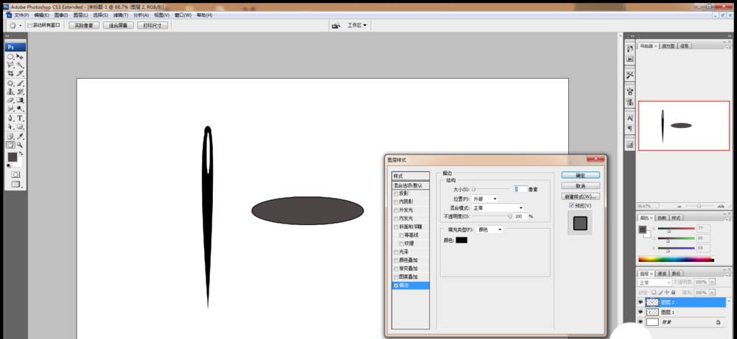Viewport: 737px width, 339px height.
Task: Select the Zoom tool
Action: tap(20, 145)
